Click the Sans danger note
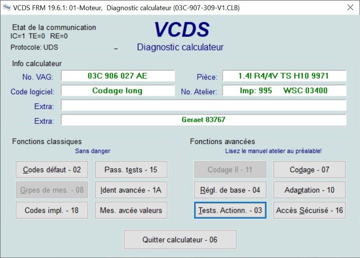360x258 pixels. [x=93, y=151]
